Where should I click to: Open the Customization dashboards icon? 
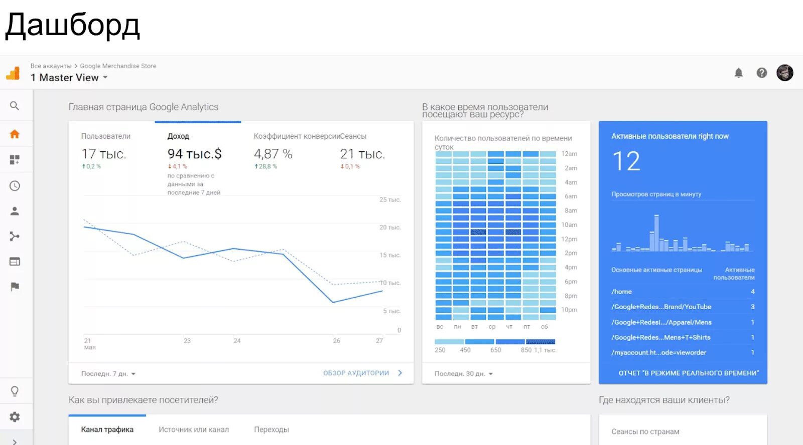tap(15, 160)
